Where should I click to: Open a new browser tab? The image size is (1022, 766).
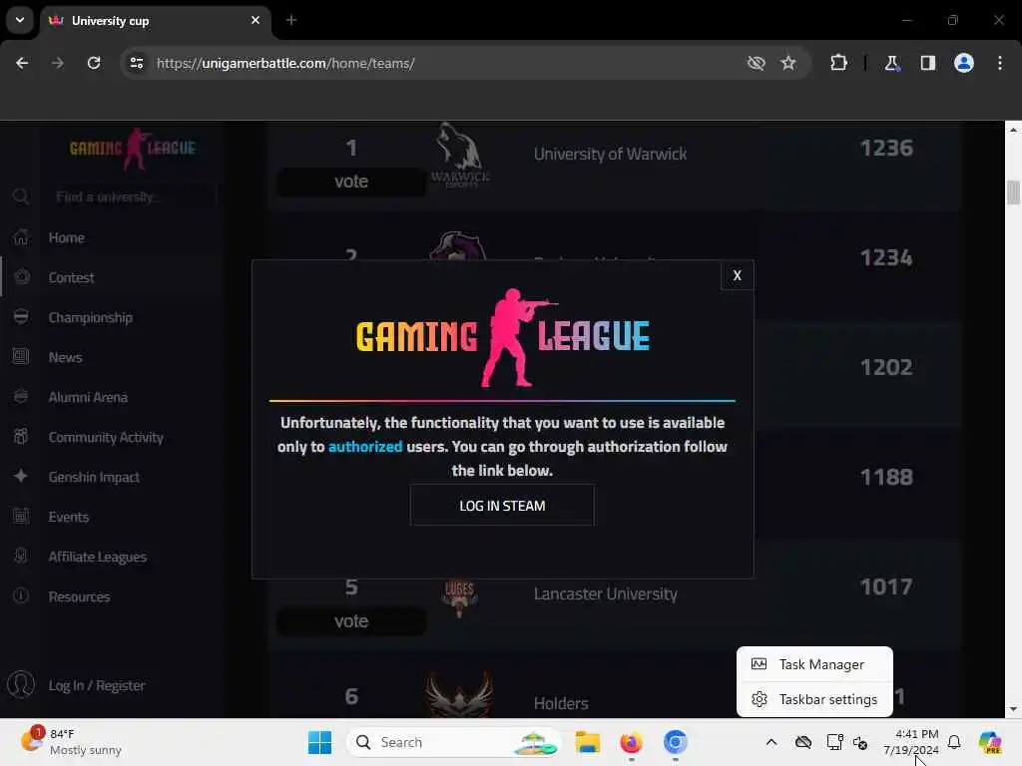click(x=291, y=20)
